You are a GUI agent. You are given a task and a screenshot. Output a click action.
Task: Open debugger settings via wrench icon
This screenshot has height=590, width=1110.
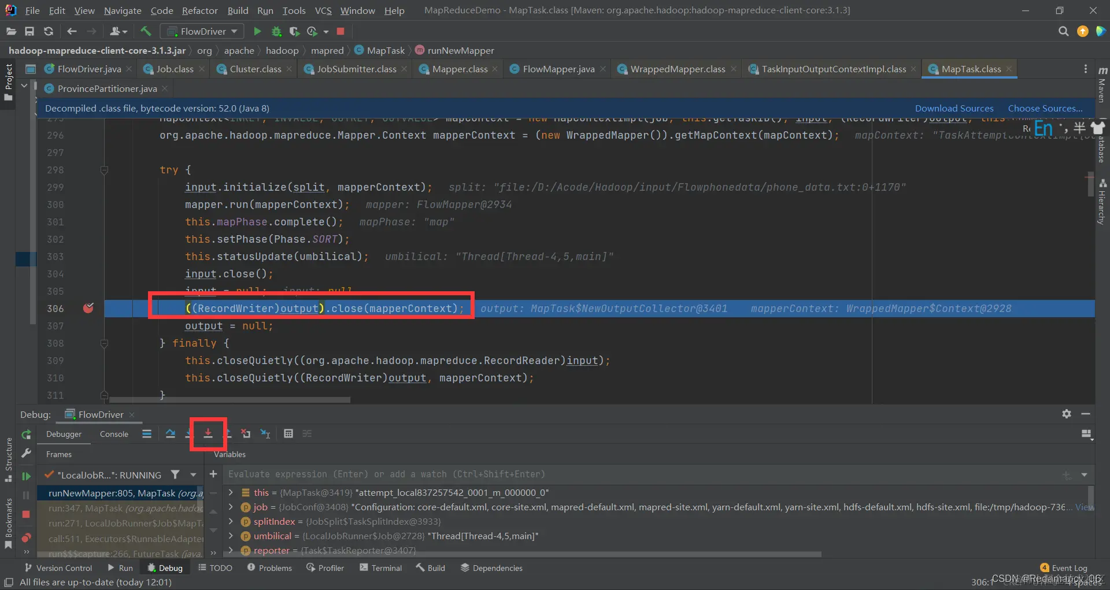(26, 454)
